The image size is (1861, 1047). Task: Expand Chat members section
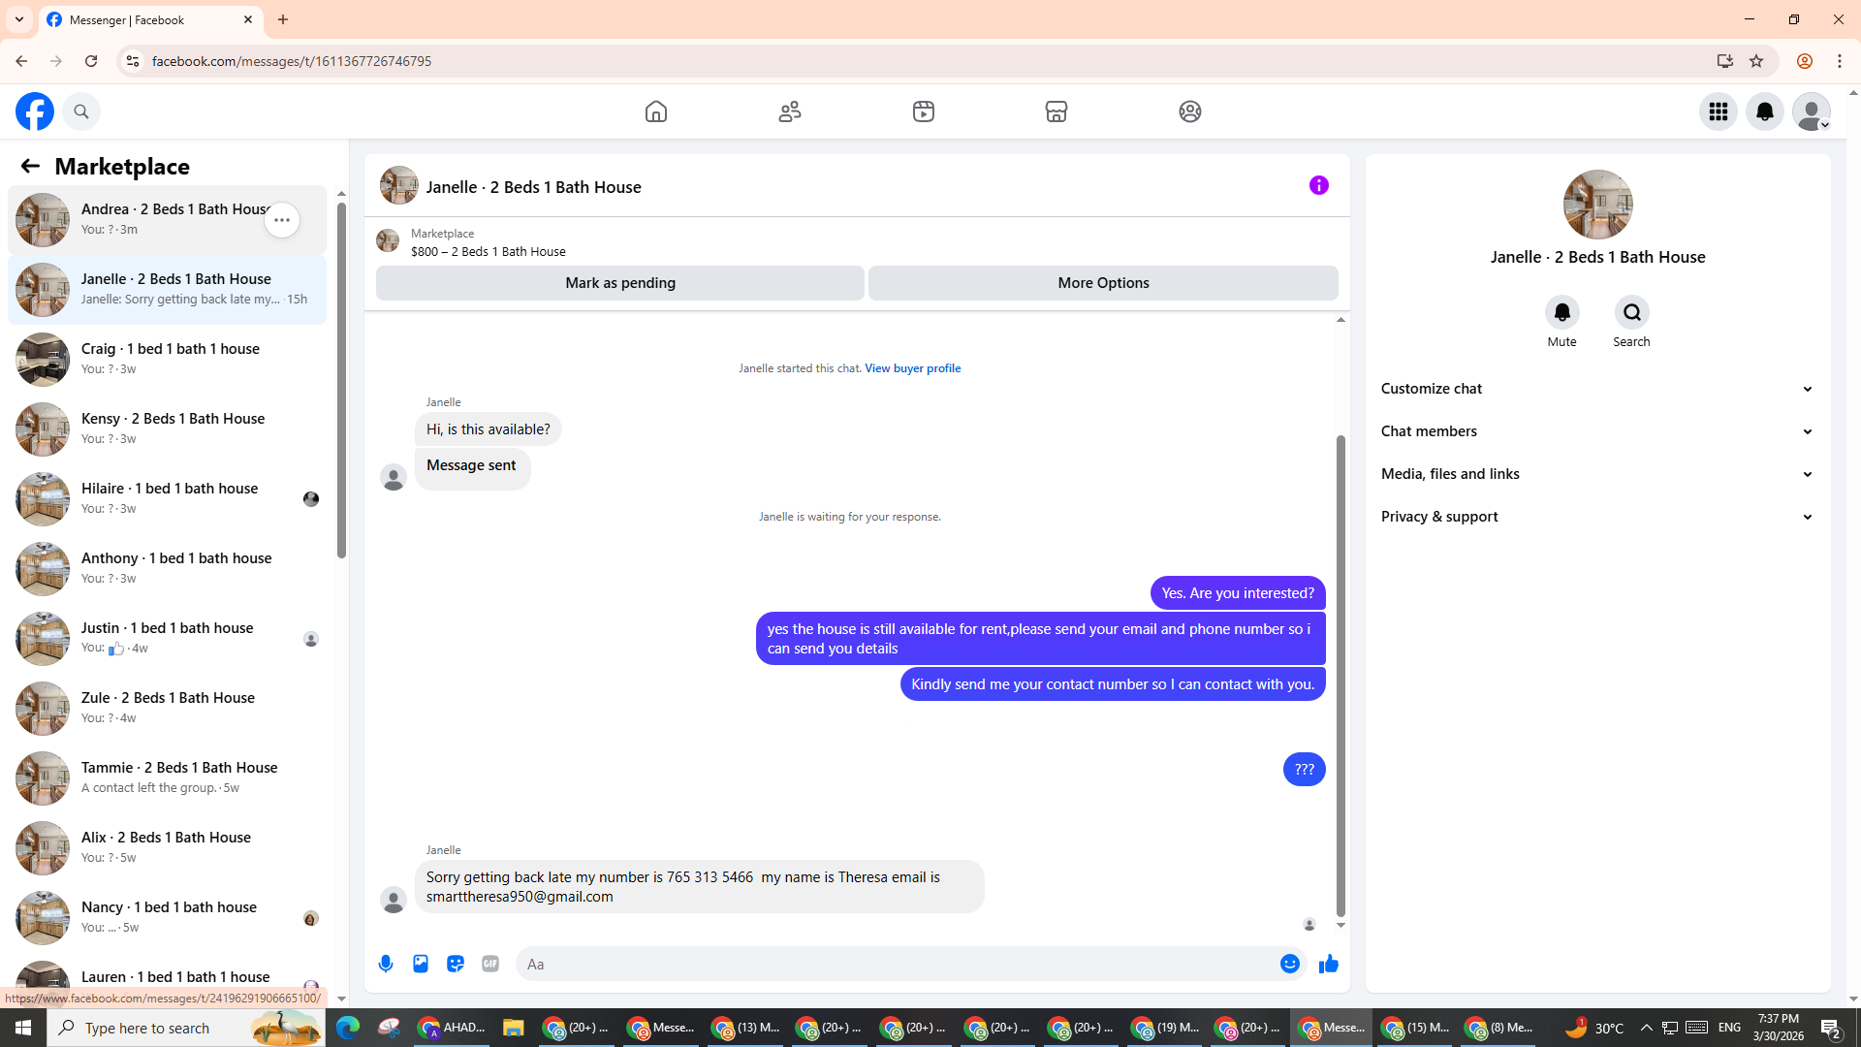point(1596,431)
